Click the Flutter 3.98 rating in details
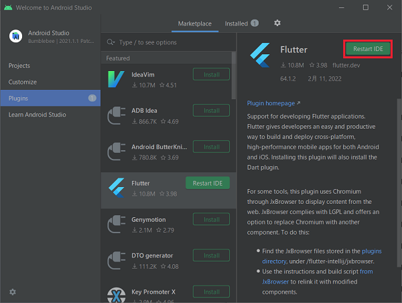 pos(318,66)
